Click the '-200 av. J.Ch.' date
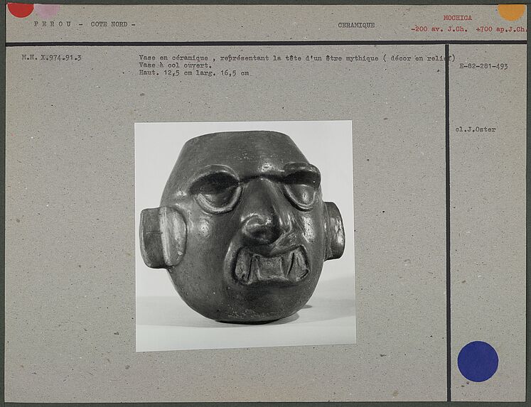Viewport: 531px width, 407px height. (x=439, y=29)
